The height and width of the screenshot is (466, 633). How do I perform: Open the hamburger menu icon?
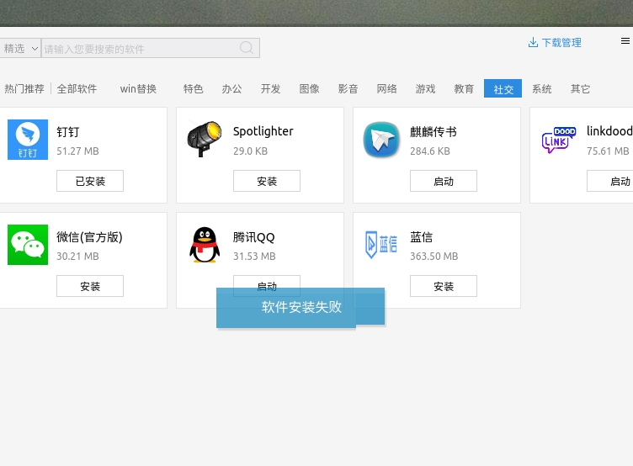(x=625, y=41)
